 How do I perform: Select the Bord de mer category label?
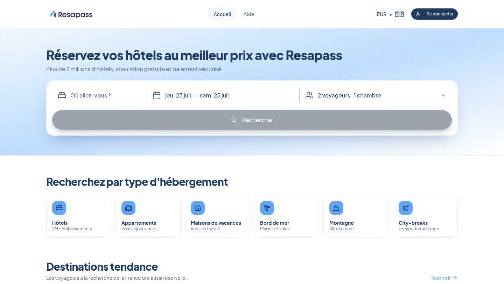[275, 223]
